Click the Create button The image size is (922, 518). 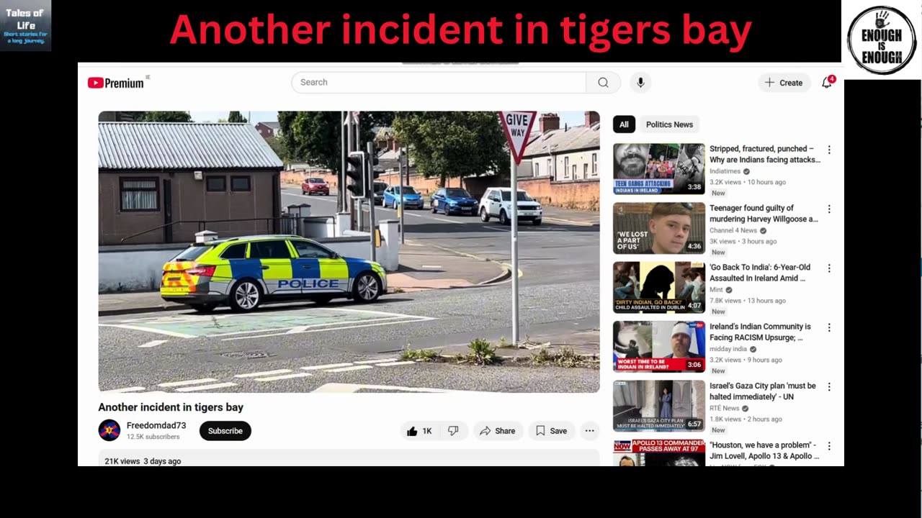tap(784, 83)
